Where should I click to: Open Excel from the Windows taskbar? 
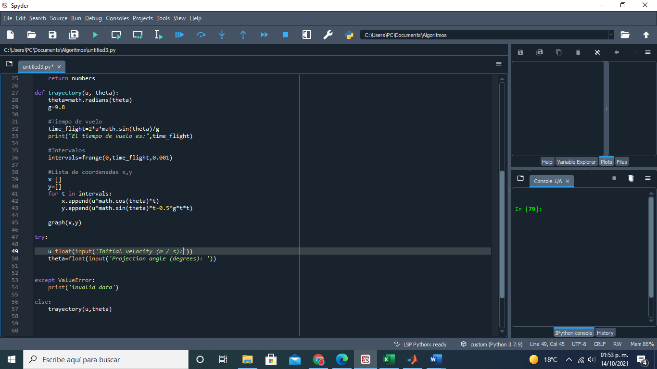click(x=389, y=359)
